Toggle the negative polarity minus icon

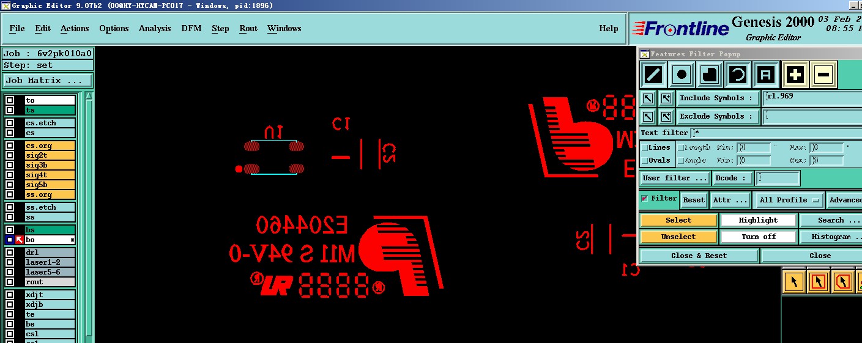(x=823, y=75)
